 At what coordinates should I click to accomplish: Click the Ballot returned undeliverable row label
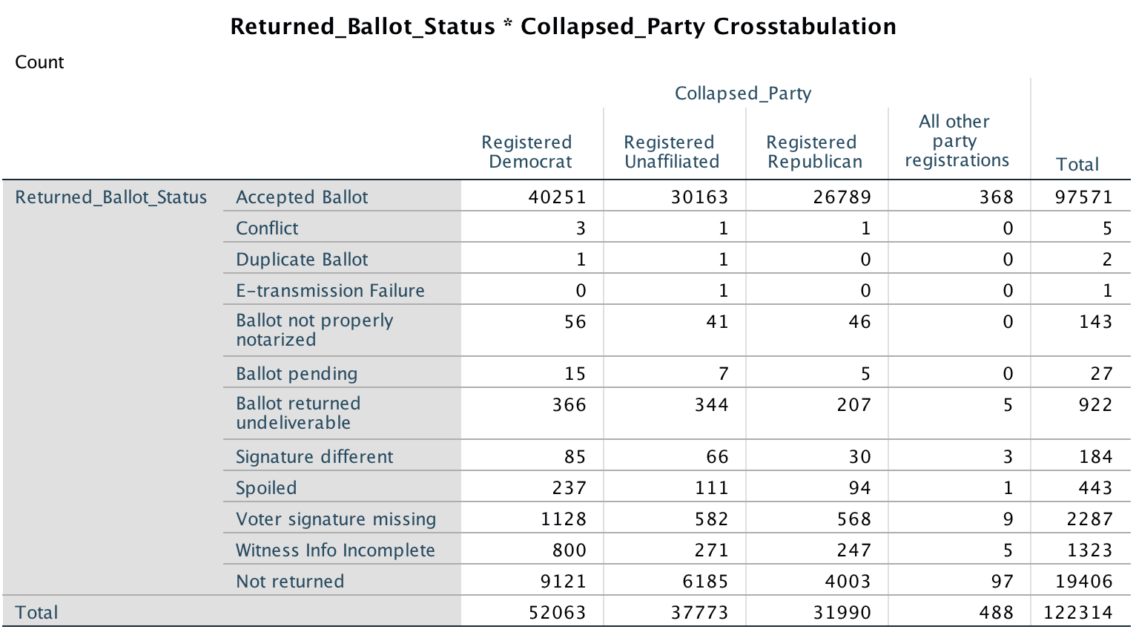click(298, 413)
